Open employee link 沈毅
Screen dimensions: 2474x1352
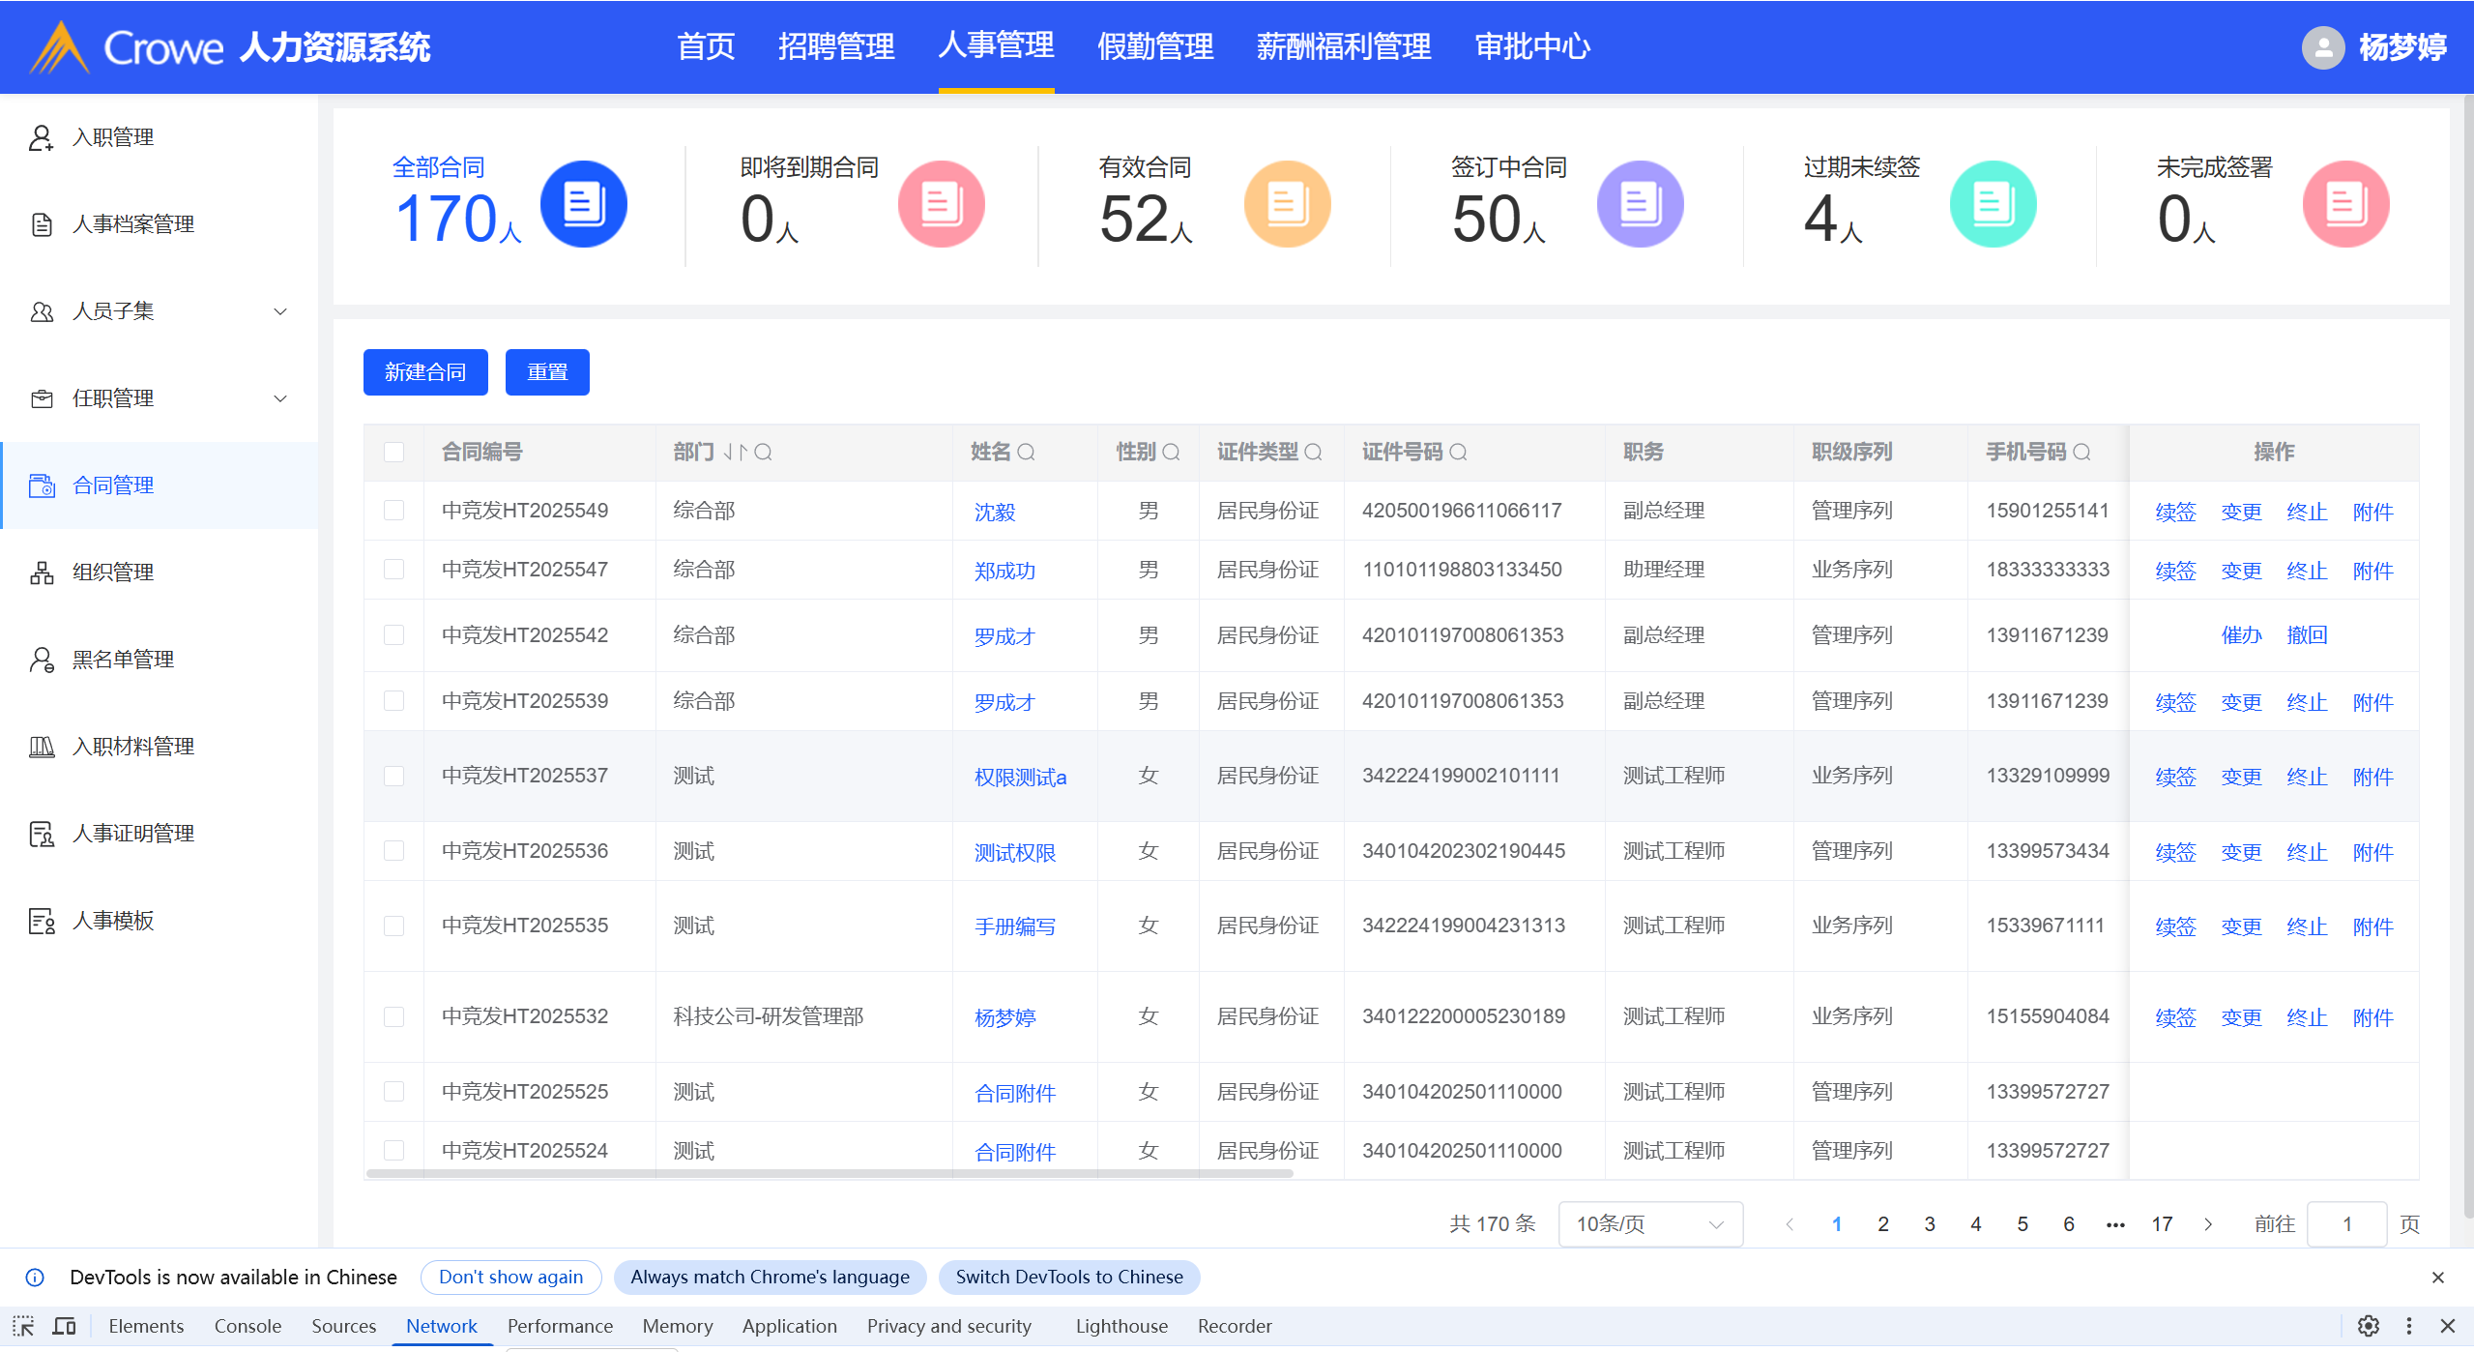coord(995,512)
